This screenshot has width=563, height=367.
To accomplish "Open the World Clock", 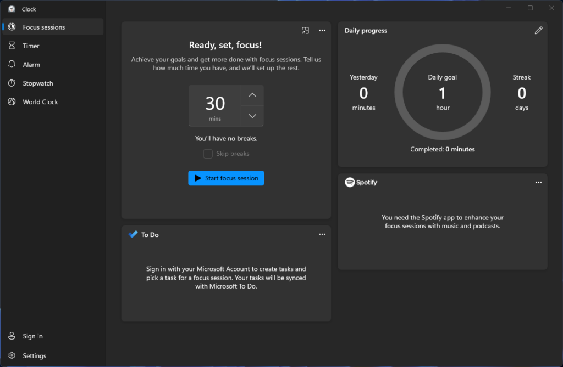I will (40, 101).
